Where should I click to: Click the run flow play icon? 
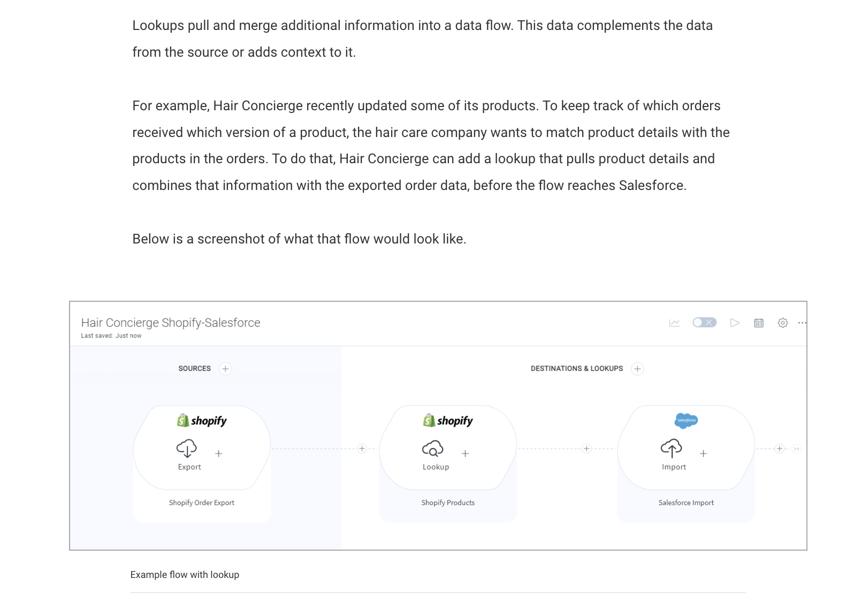pos(735,323)
